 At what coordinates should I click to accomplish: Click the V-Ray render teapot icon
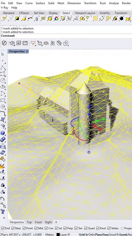(x=12, y=43)
